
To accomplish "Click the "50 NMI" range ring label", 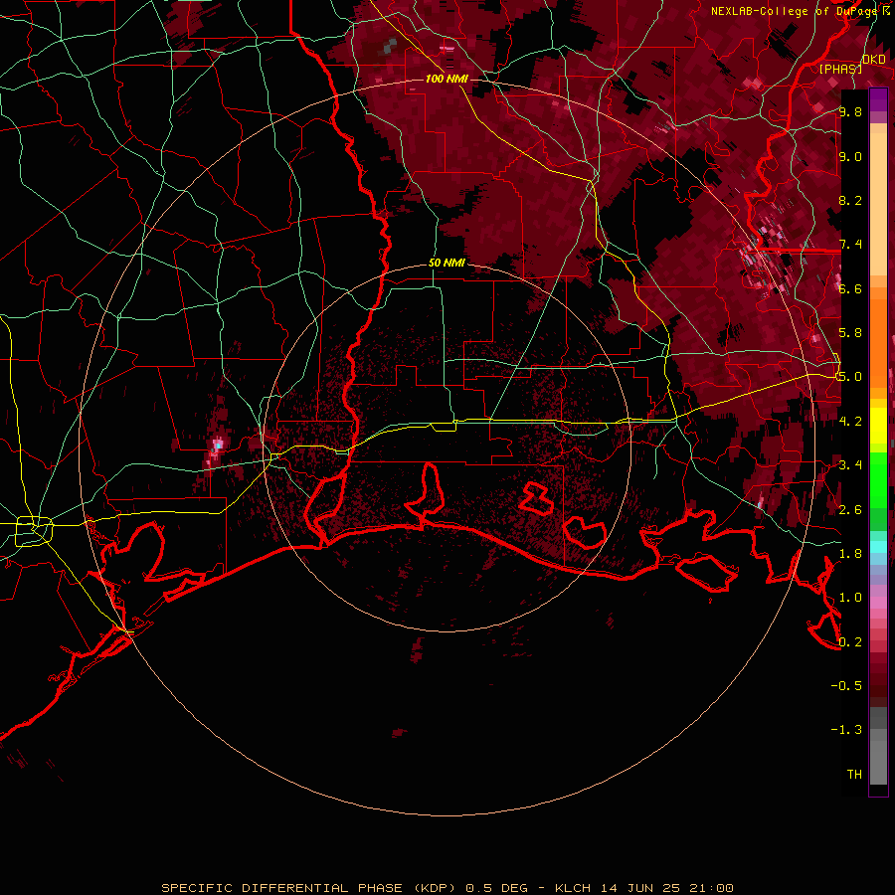I will click(447, 264).
